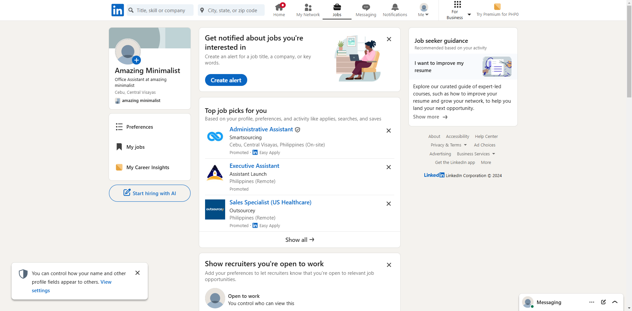Click the LinkedIn logo icon

tap(118, 10)
